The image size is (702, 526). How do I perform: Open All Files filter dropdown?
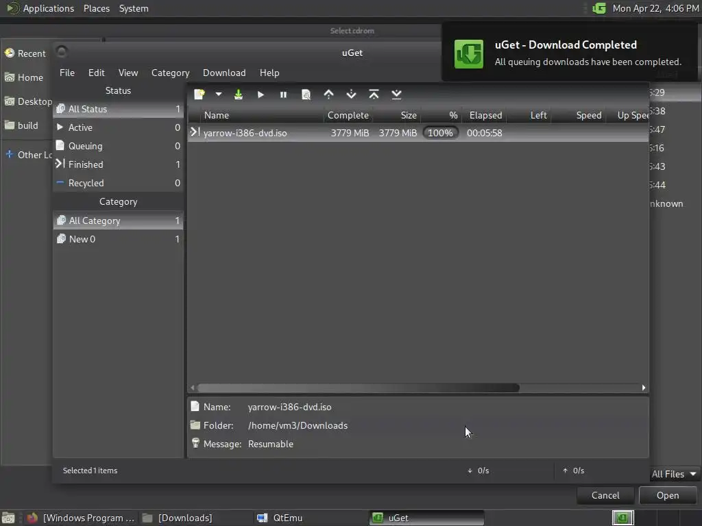click(x=674, y=474)
